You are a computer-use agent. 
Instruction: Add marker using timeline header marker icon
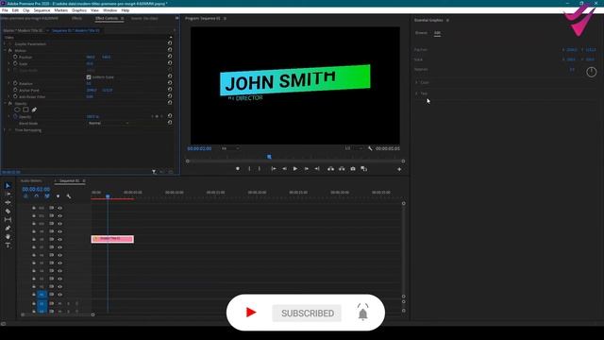[x=58, y=196]
